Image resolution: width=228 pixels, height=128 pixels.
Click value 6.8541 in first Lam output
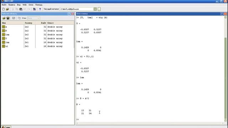pos(97,50)
